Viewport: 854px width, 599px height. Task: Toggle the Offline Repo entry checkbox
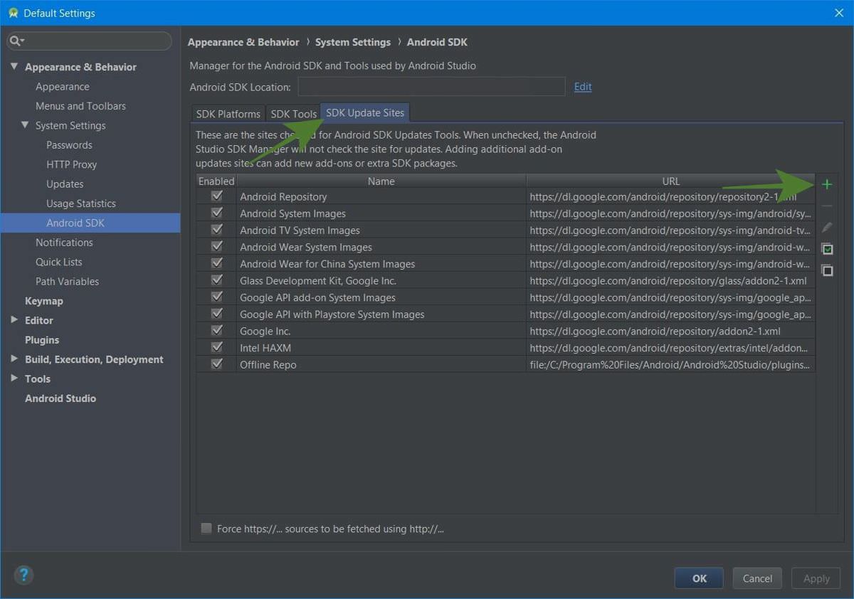[216, 364]
